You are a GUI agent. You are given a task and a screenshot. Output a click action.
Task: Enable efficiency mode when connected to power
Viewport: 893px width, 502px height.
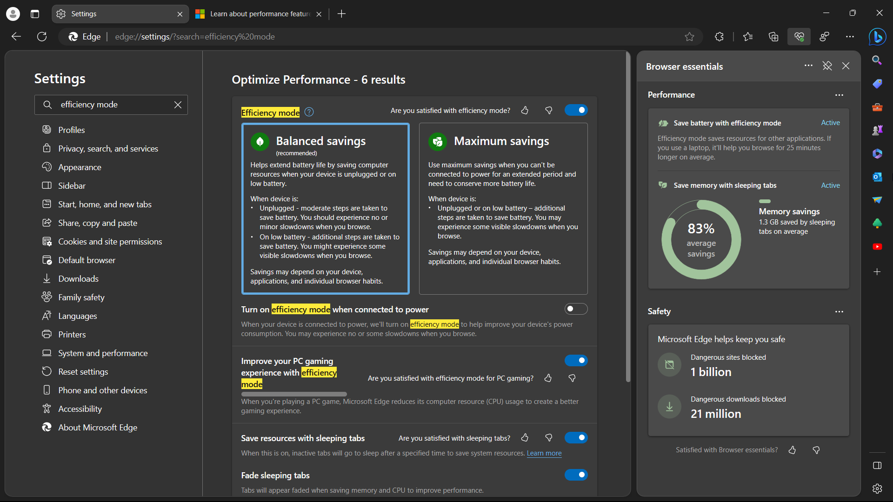tap(576, 309)
